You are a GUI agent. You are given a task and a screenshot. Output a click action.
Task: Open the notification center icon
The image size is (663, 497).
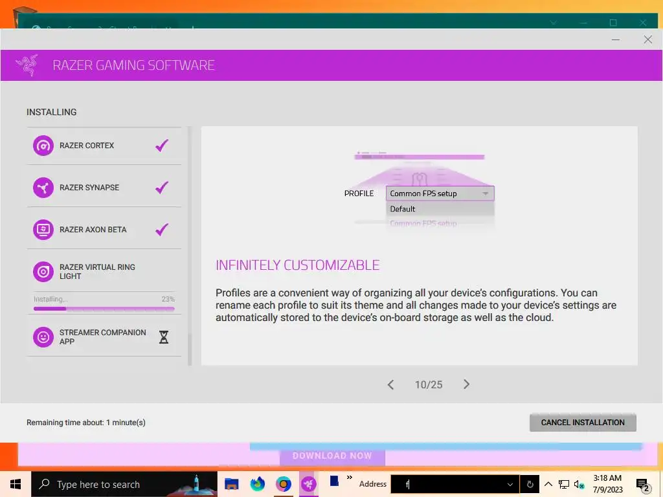coord(643,485)
